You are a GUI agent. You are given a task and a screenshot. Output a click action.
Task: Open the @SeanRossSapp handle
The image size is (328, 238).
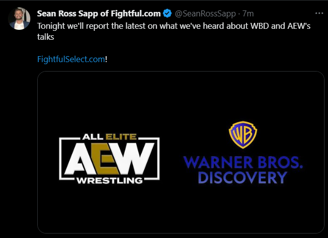click(205, 14)
